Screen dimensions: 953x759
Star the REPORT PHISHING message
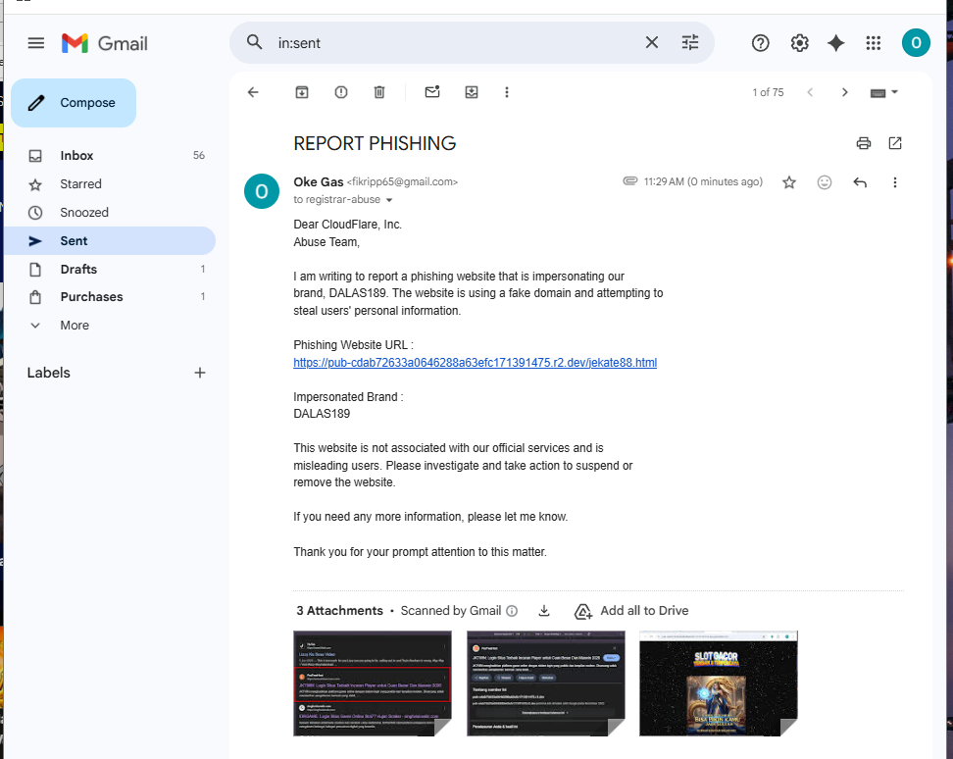[x=789, y=182]
